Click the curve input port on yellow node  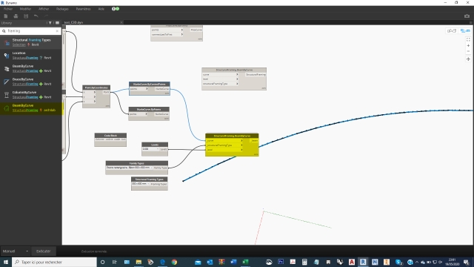point(224,141)
